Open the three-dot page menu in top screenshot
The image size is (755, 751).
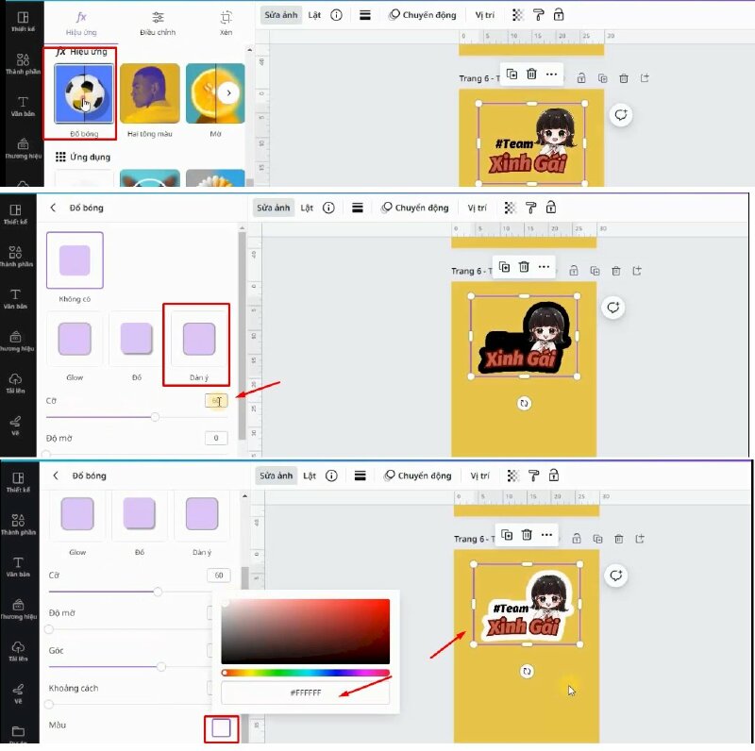[x=552, y=74]
